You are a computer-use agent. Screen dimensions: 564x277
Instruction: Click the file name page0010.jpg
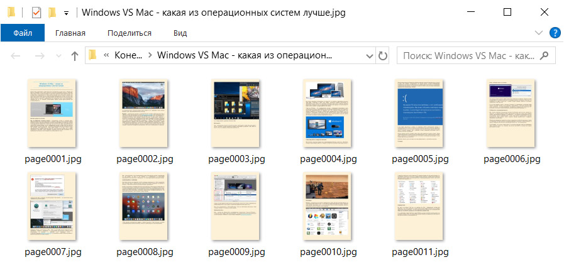coord(328,253)
